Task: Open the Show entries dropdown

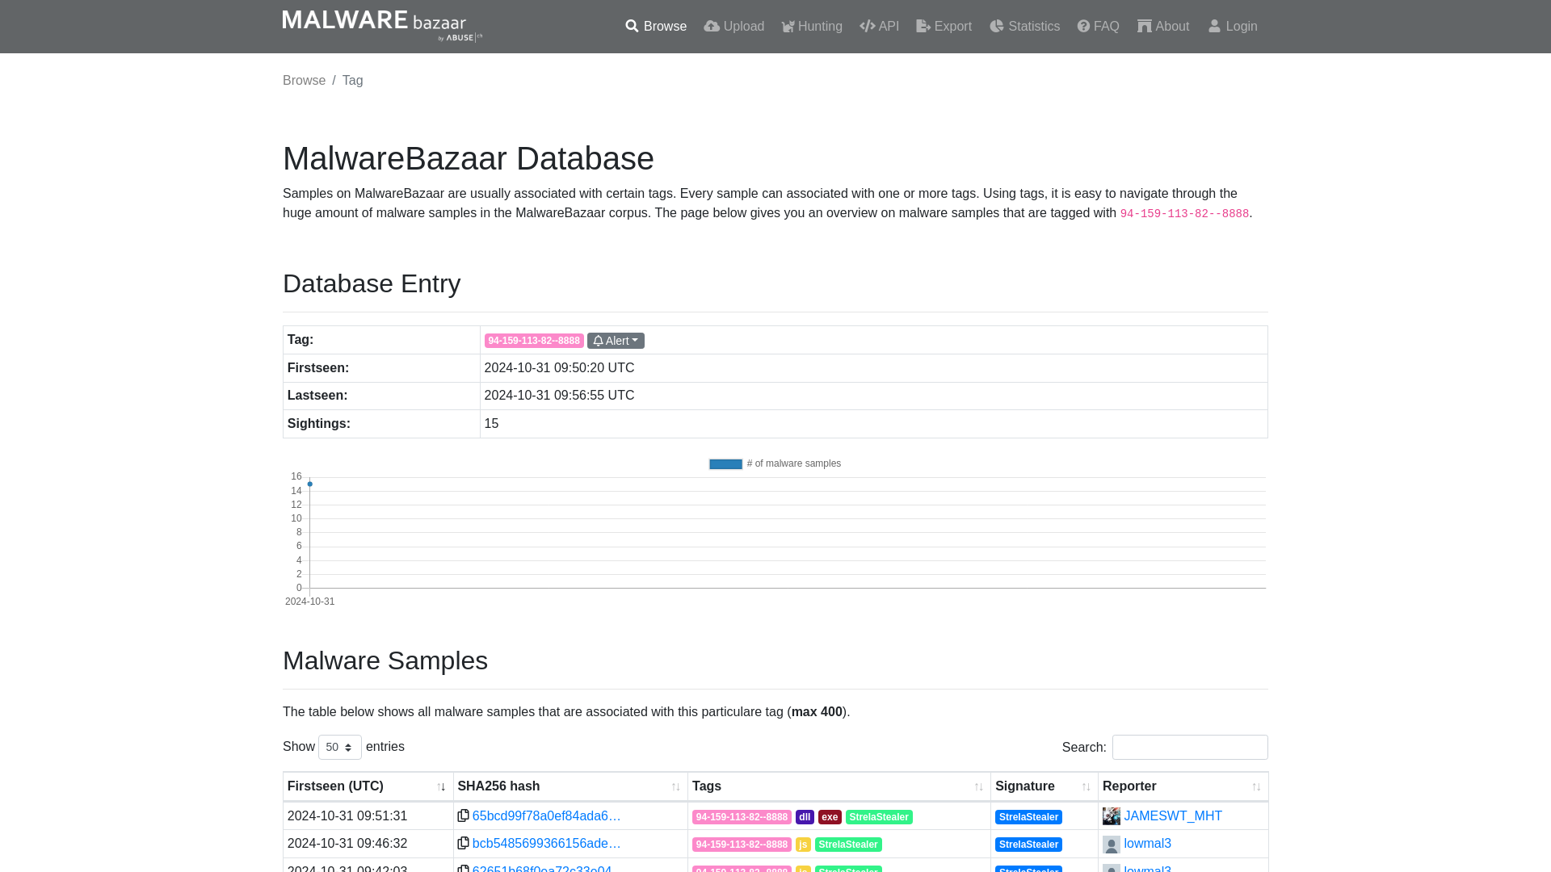Action: pos(339,747)
